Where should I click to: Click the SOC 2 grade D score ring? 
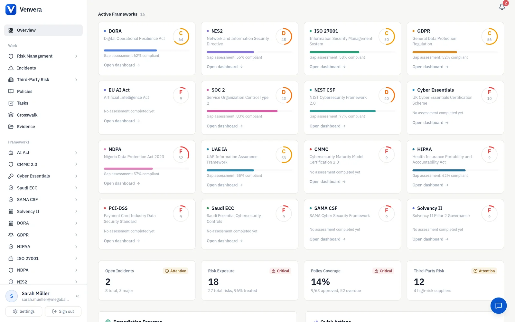coord(284,95)
